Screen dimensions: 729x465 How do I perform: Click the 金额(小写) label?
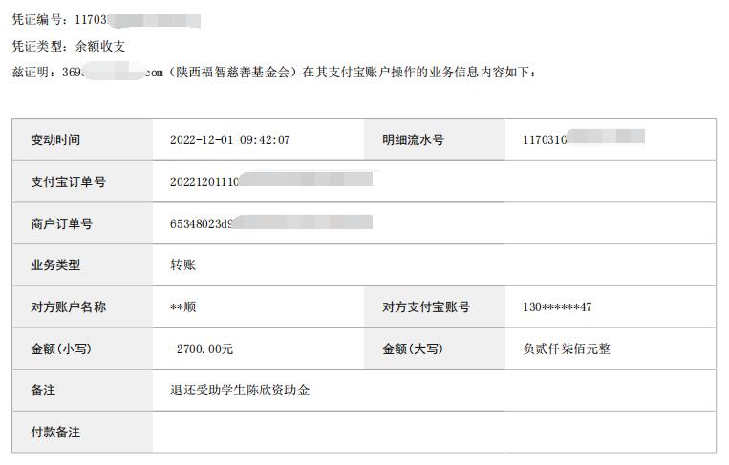click(x=61, y=349)
